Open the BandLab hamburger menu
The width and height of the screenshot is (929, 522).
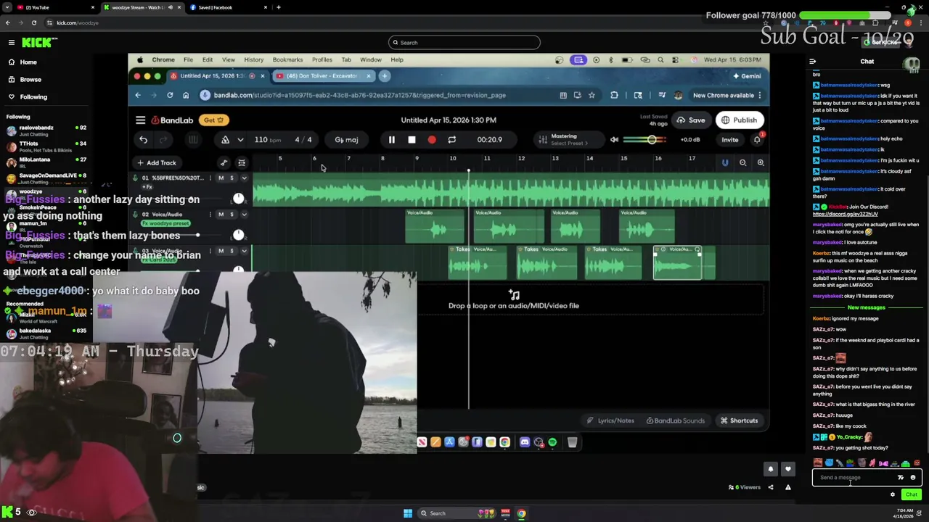pyautogui.click(x=140, y=120)
